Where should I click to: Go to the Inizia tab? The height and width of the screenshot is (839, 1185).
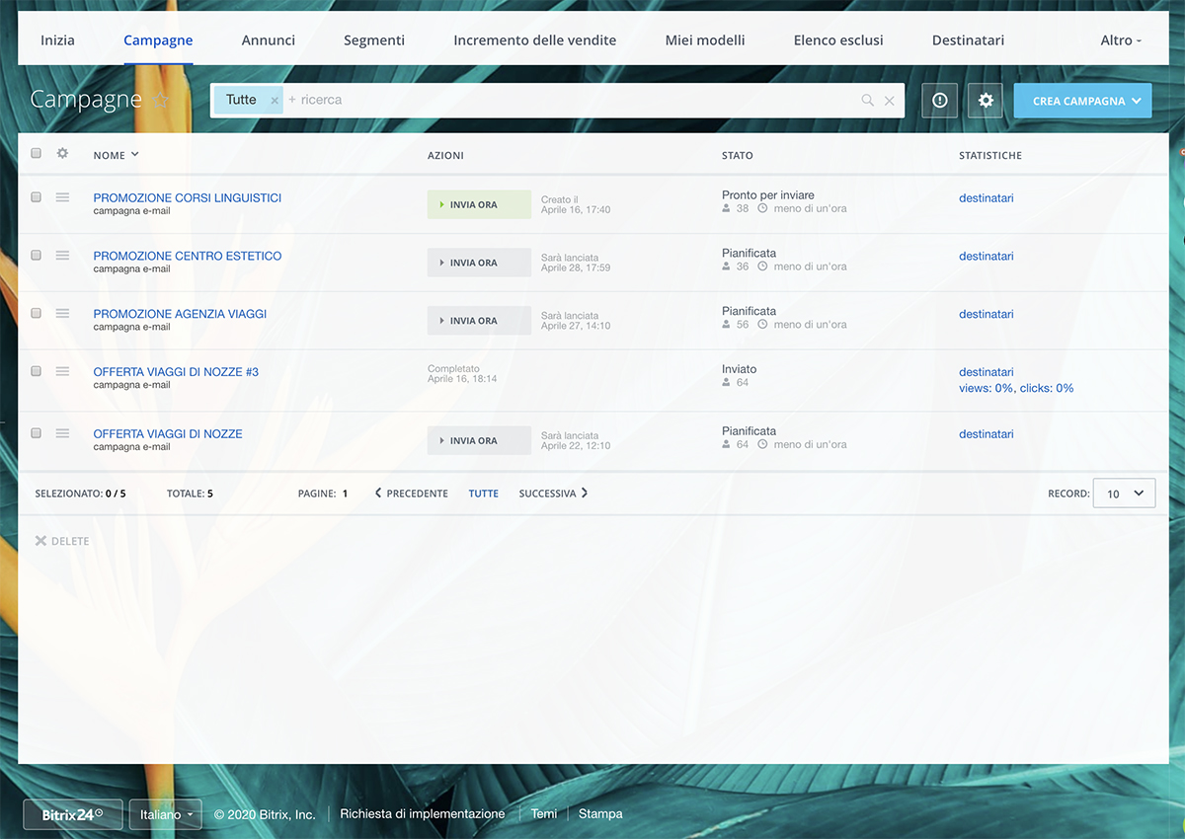click(x=57, y=40)
